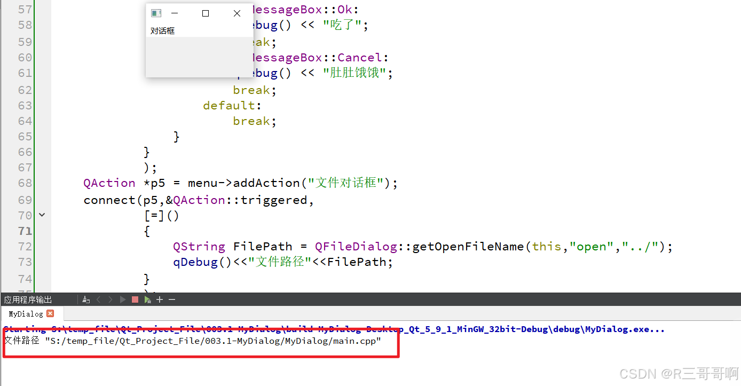Click the small dialog window's title icon
The image size is (741, 386).
(156, 13)
